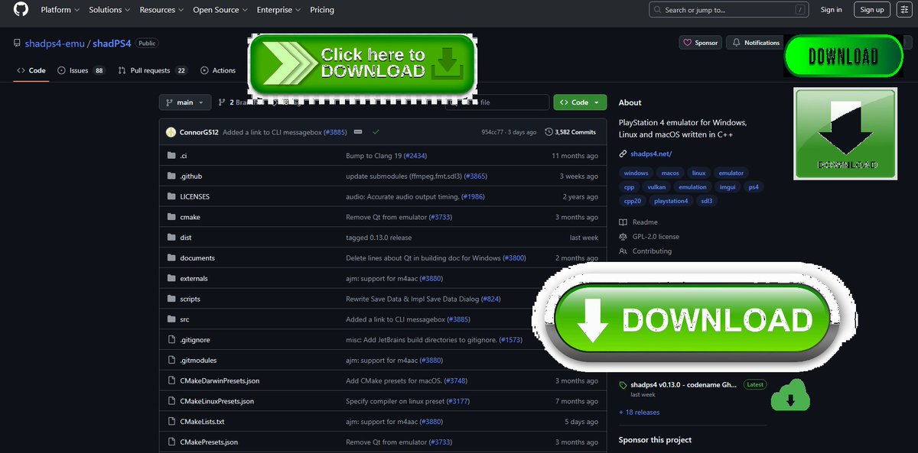Viewport: 918px width, 453px height.
Task: Click the license scale icon
Action: point(623,237)
